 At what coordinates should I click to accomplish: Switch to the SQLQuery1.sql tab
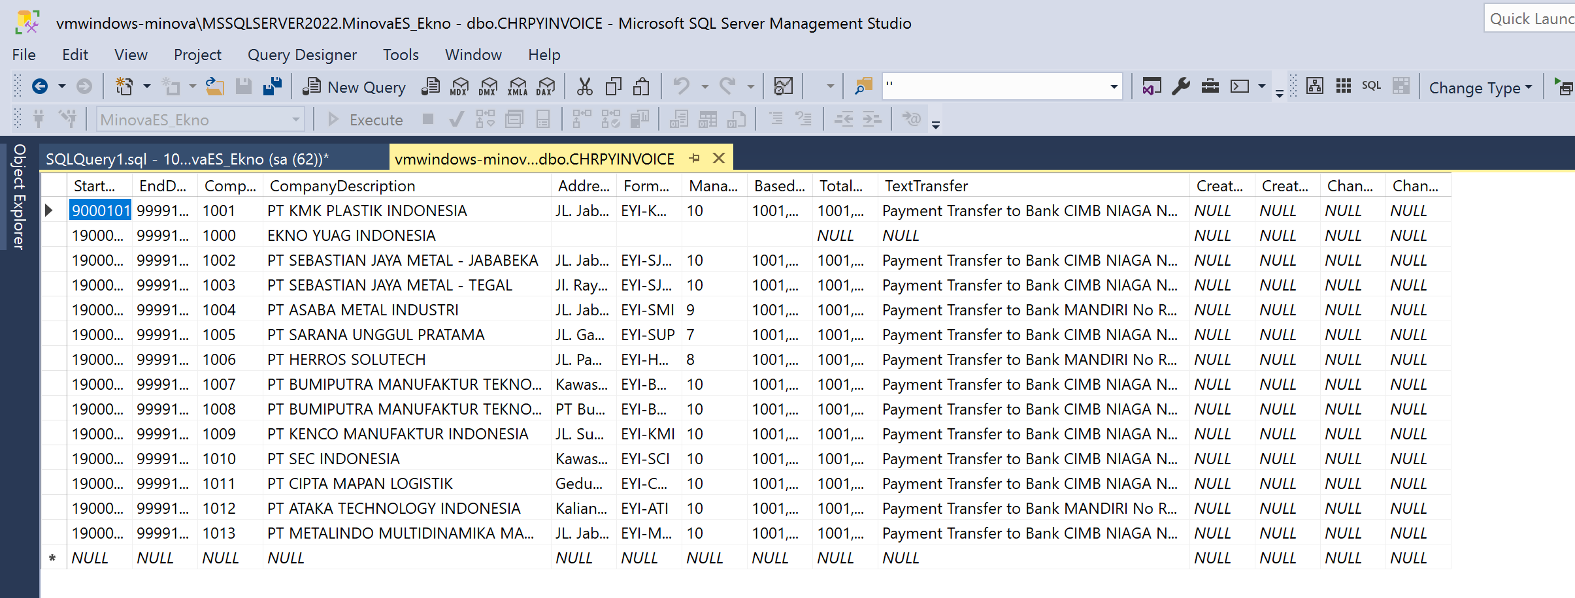point(214,159)
